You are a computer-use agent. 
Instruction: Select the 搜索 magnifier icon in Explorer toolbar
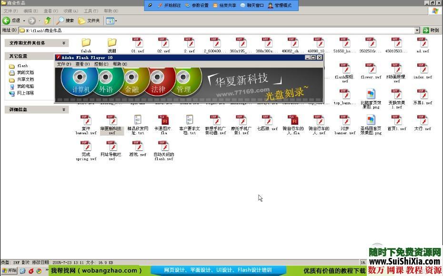[60, 20]
